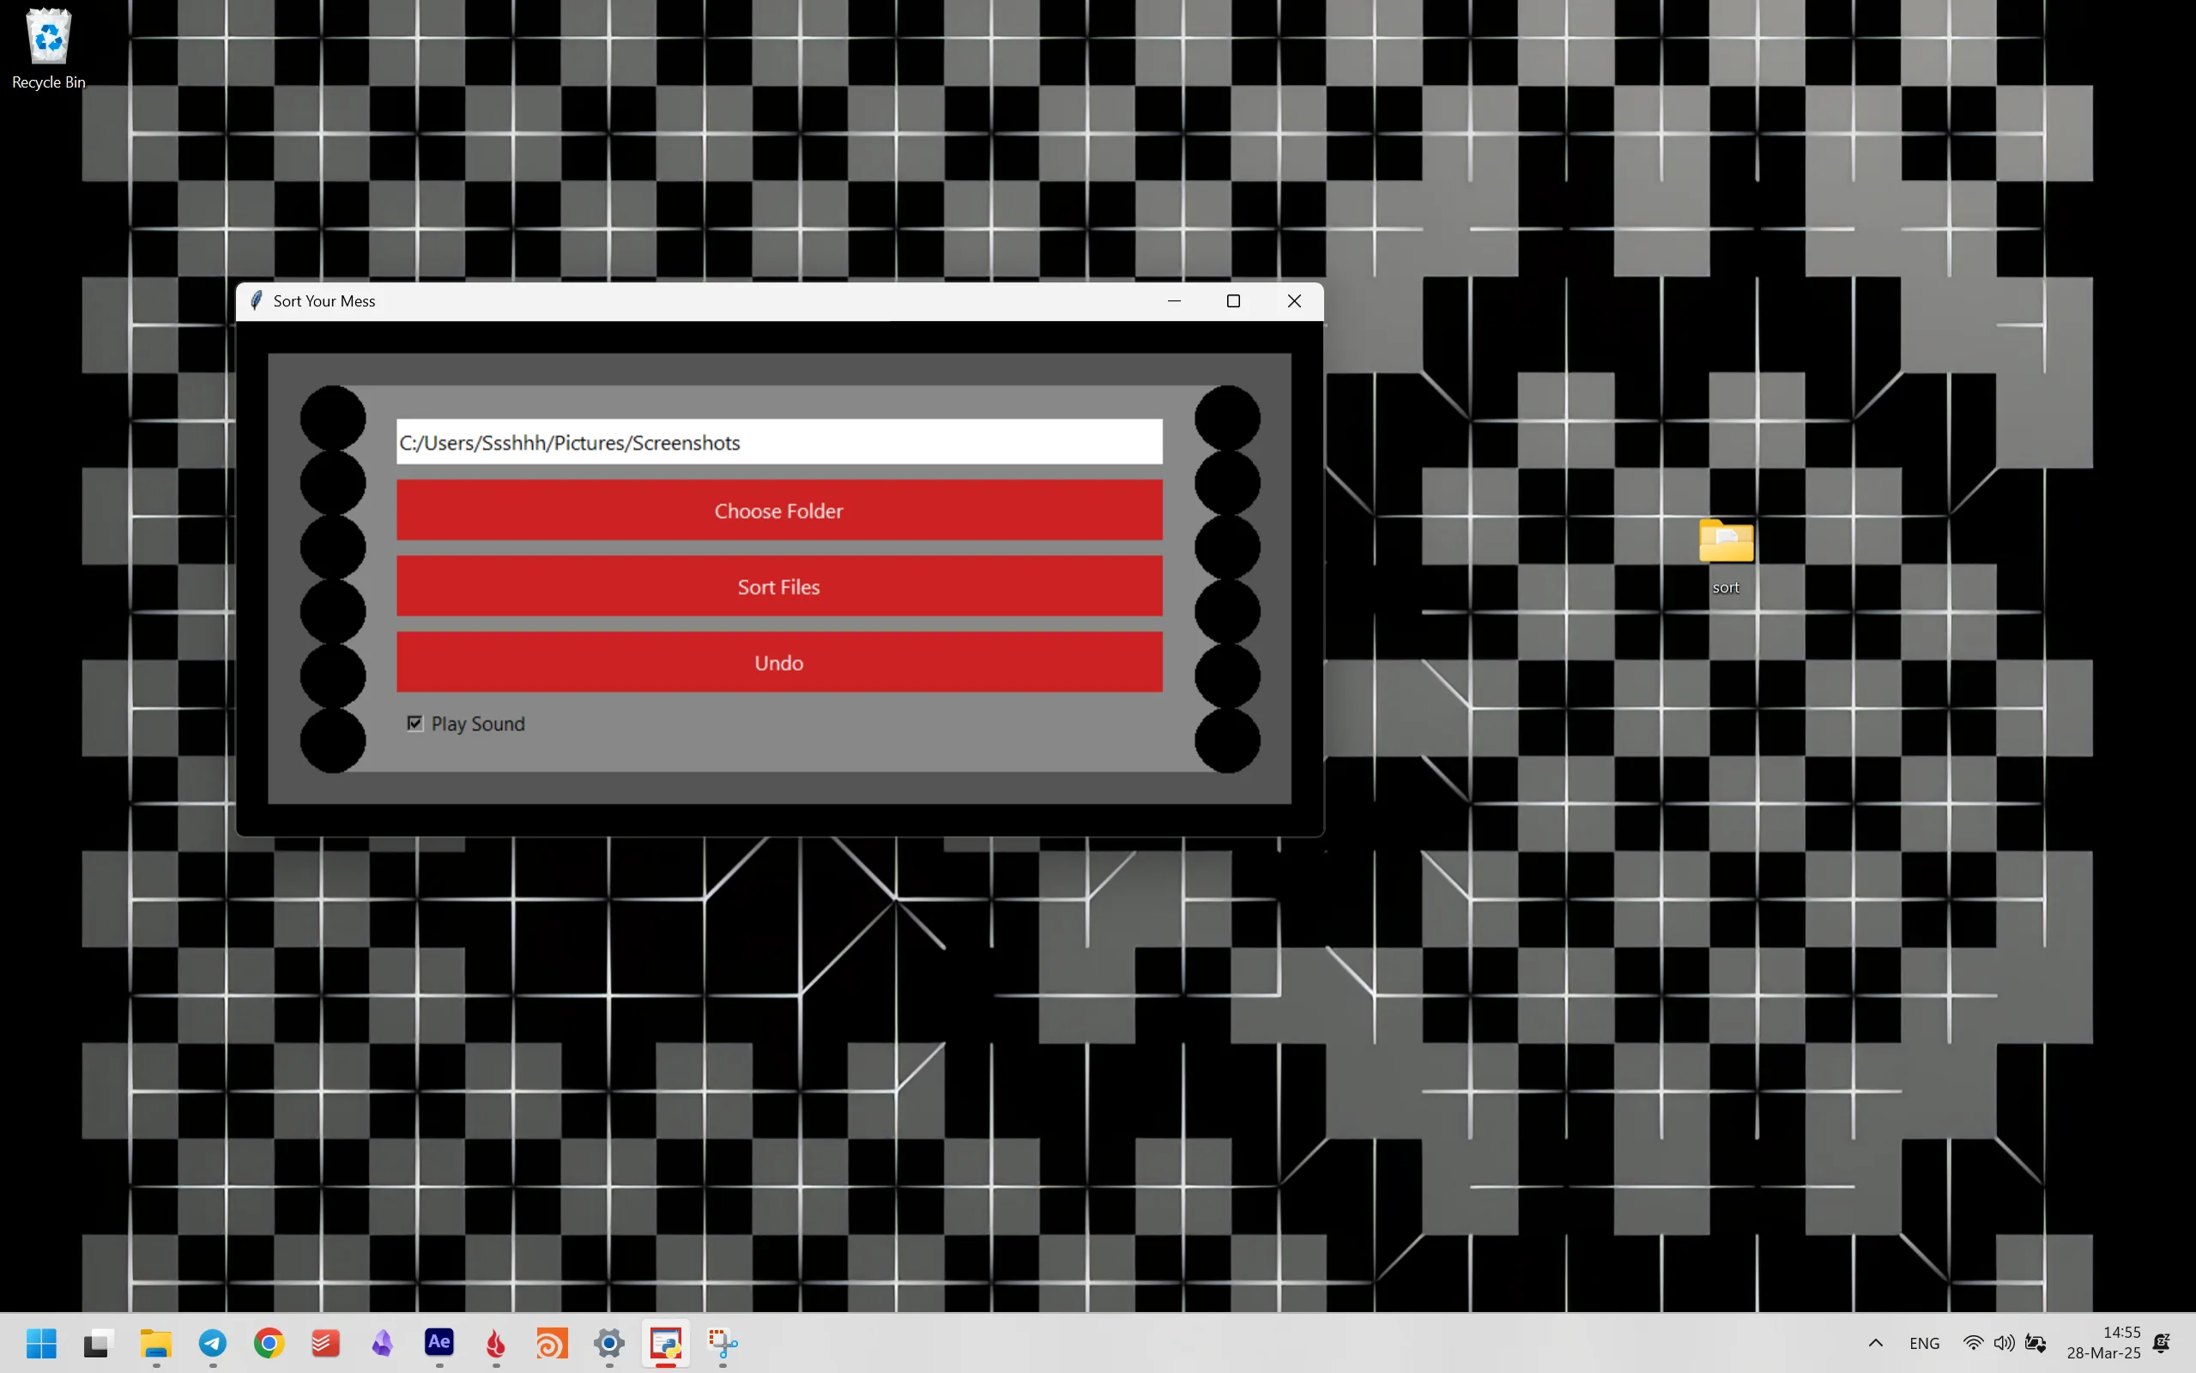Start sorting with the Sort Files button
This screenshot has height=1373, width=2196.
pyautogui.click(x=779, y=587)
